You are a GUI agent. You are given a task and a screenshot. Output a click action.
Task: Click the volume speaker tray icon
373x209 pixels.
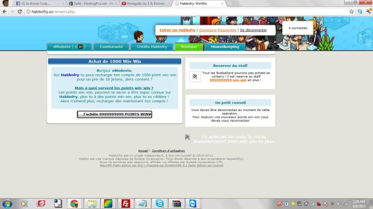[338, 204]
